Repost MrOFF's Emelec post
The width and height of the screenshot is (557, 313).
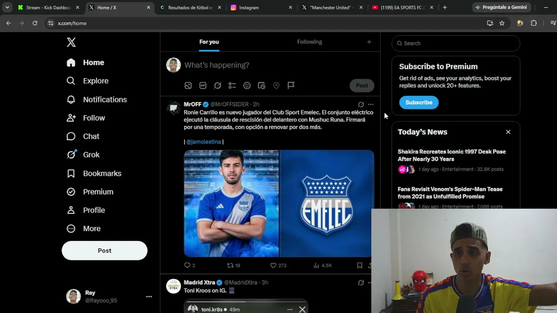(x=233, y=265)
